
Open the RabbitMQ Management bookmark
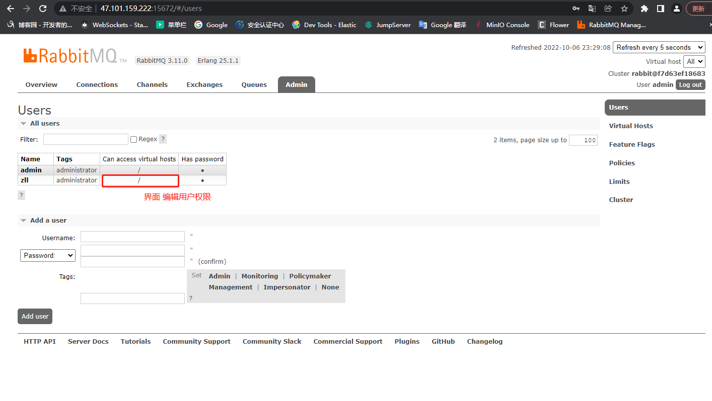coord(611,25)
